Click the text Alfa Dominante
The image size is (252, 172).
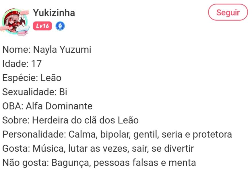point(59,106)
